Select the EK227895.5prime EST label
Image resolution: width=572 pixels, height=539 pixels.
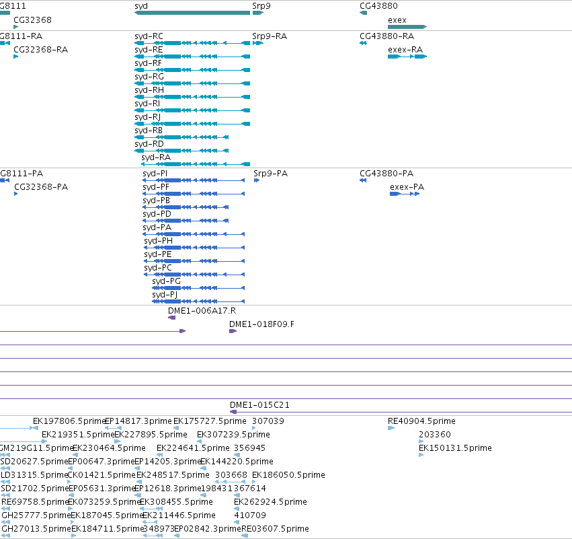pyautogui.click(x=151, y=435)
